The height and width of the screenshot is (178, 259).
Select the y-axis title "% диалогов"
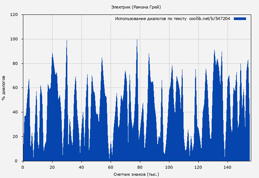tap(4, 88)
